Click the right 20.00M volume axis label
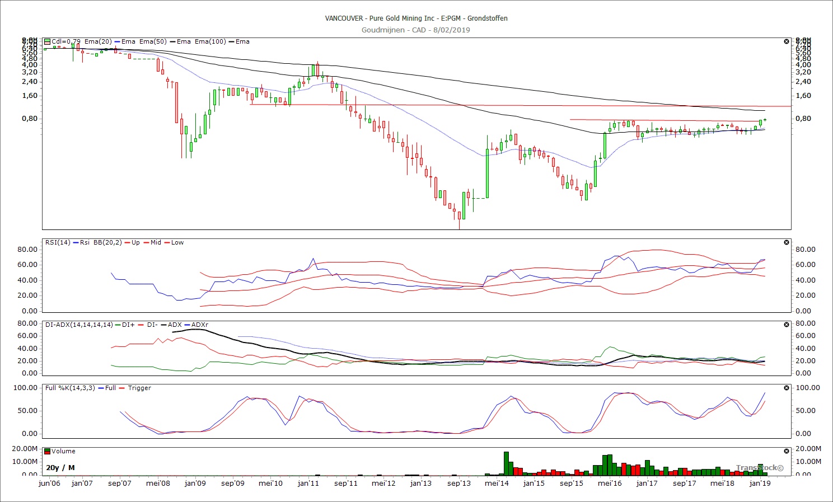This screenshot has height=502, width=833. tap(808, 448)
